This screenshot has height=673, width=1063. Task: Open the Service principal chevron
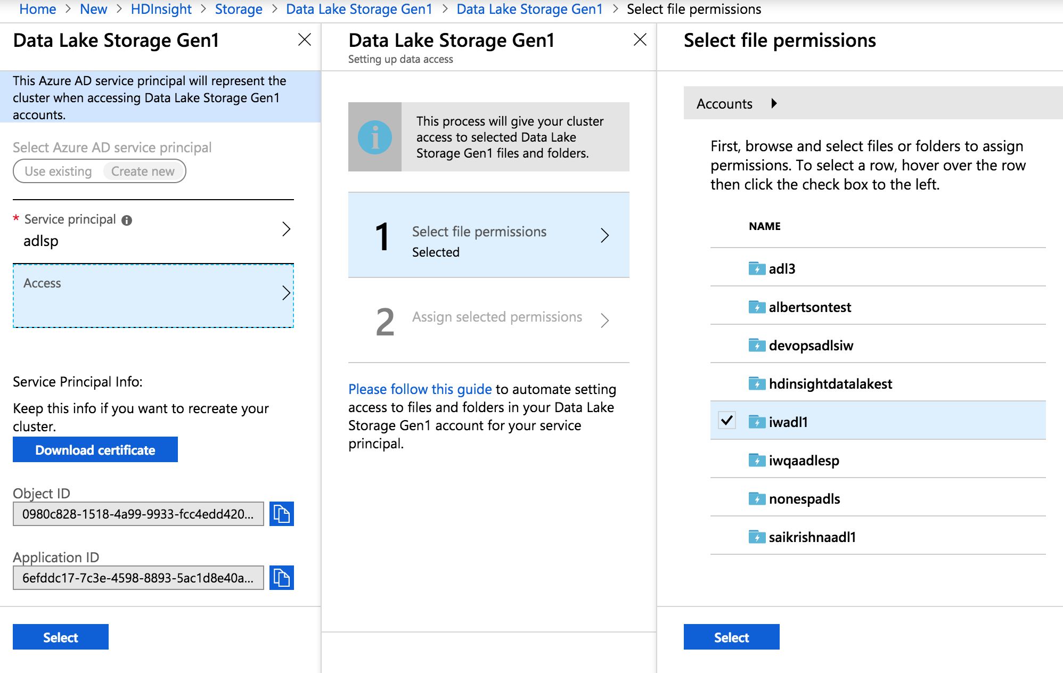[287, 229]
